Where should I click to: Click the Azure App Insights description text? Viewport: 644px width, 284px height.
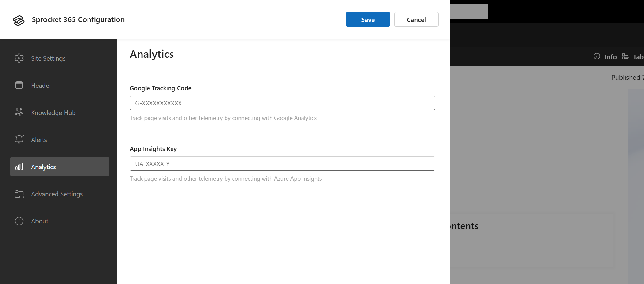(x=226, y=179)
